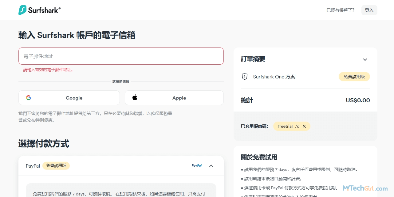
Task: Click the 選擇付款方式 heading
Action: 44,143
